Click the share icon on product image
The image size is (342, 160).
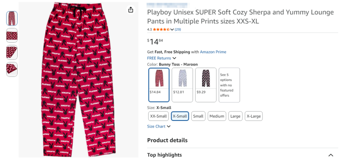(x=130, y=9)
